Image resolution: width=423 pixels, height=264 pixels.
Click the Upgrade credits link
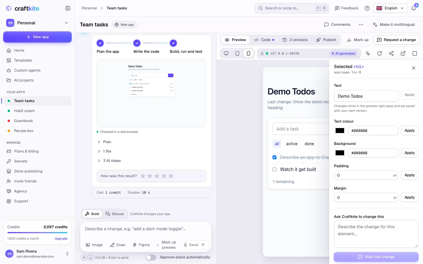click(x=61, y=238)
